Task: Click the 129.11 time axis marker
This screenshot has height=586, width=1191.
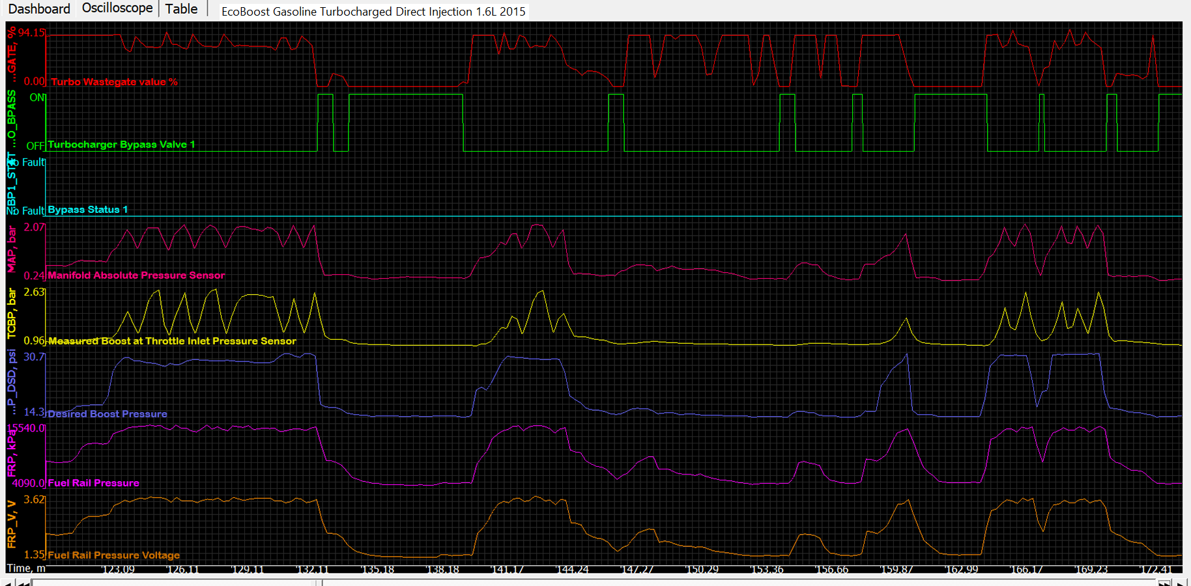Action: click(248, 570)
